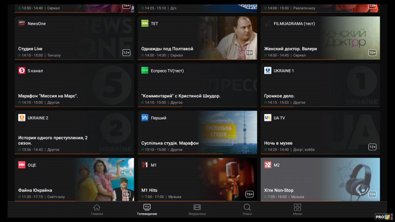The height and width of the screenshot is (222, 395).
Task: Click the 5 канал channel logo
Action: 22,71
